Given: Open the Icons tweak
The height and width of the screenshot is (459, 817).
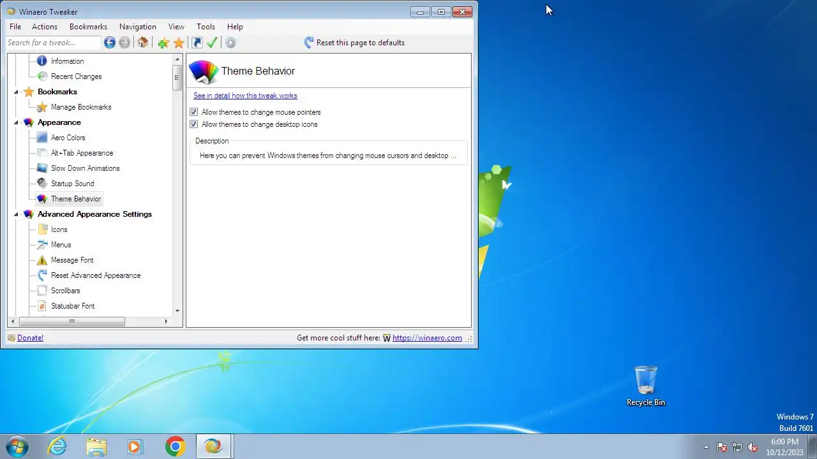Looking at the screenshot, I should (x=59, y=229).
